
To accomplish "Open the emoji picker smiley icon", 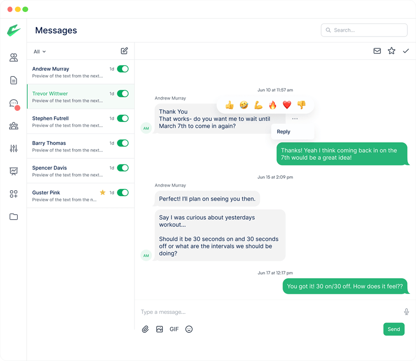I will pos(189,329).
